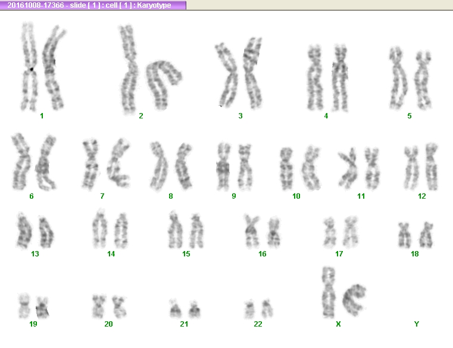The width and height of the screenshot is (453, 348).
Task: Select the chromosome 4 pair
Action: pos(327,78)
